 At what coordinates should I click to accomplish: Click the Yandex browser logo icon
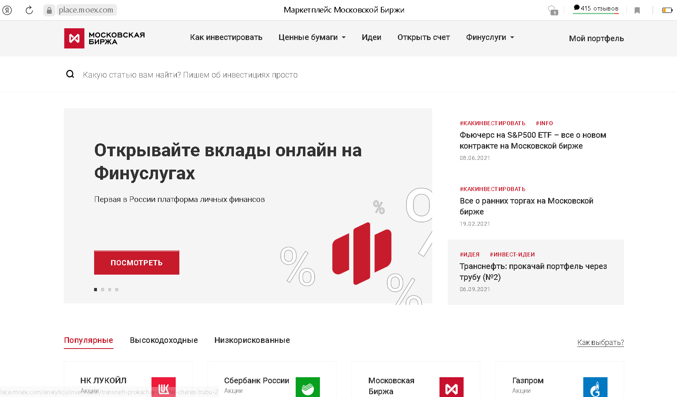click(7, 10)
